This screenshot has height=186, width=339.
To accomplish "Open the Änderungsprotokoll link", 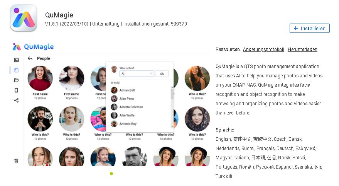I will (x=263, y=49).
